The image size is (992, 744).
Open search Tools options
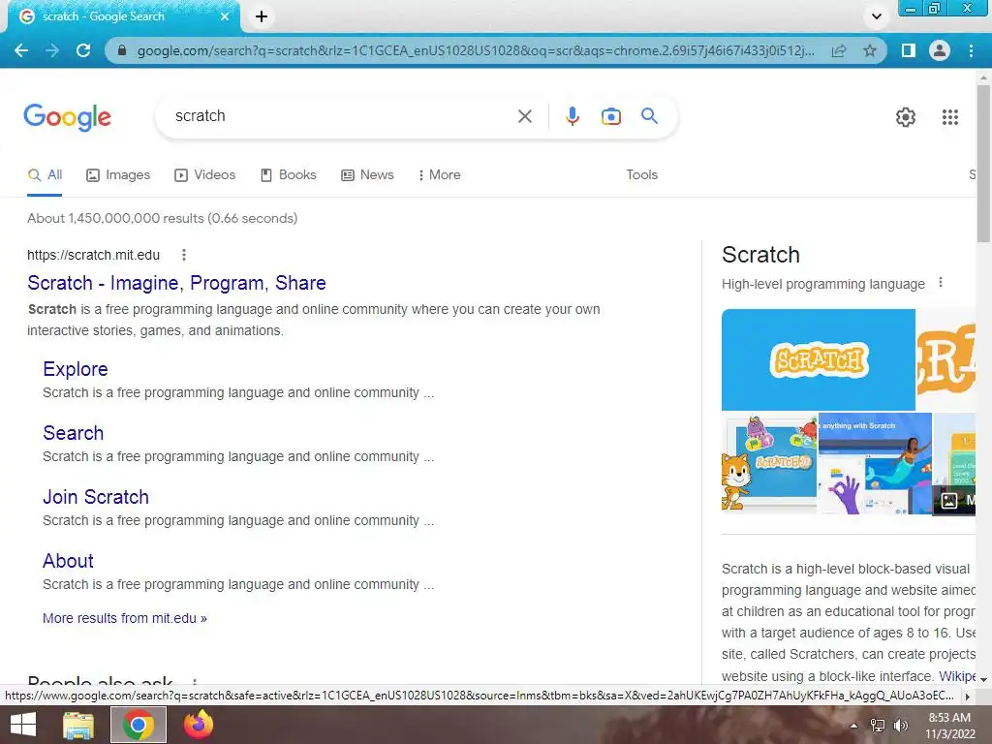641,174
